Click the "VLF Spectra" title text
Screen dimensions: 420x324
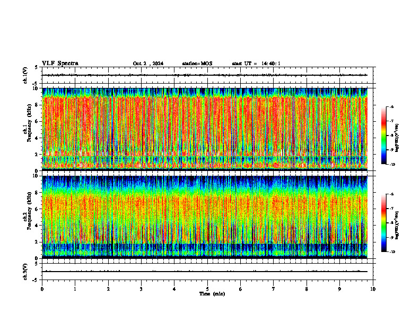tap(60, 64)
